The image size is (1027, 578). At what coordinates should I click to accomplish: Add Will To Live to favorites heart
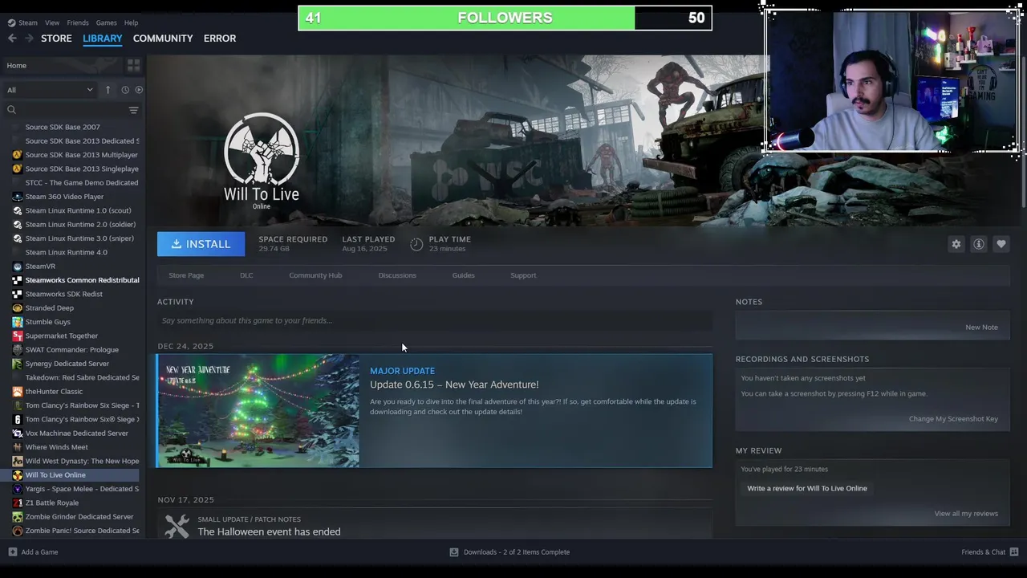coord(1001,244)
